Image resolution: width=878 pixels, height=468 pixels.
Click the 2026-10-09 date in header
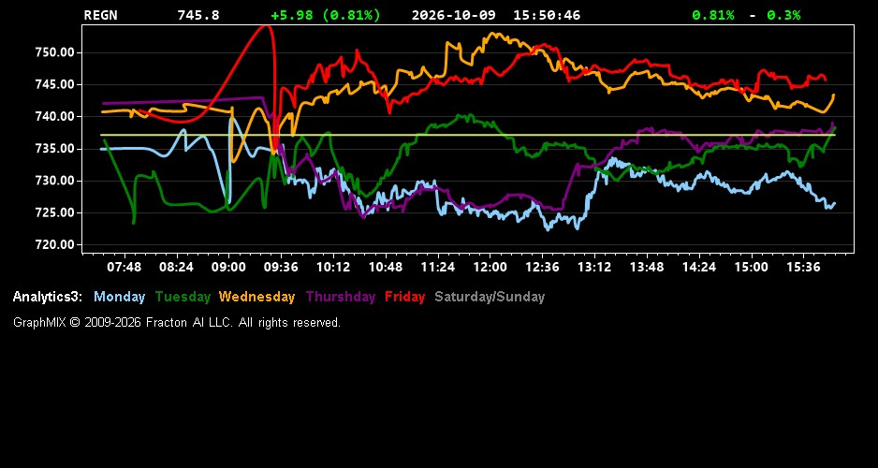(454, 15)
